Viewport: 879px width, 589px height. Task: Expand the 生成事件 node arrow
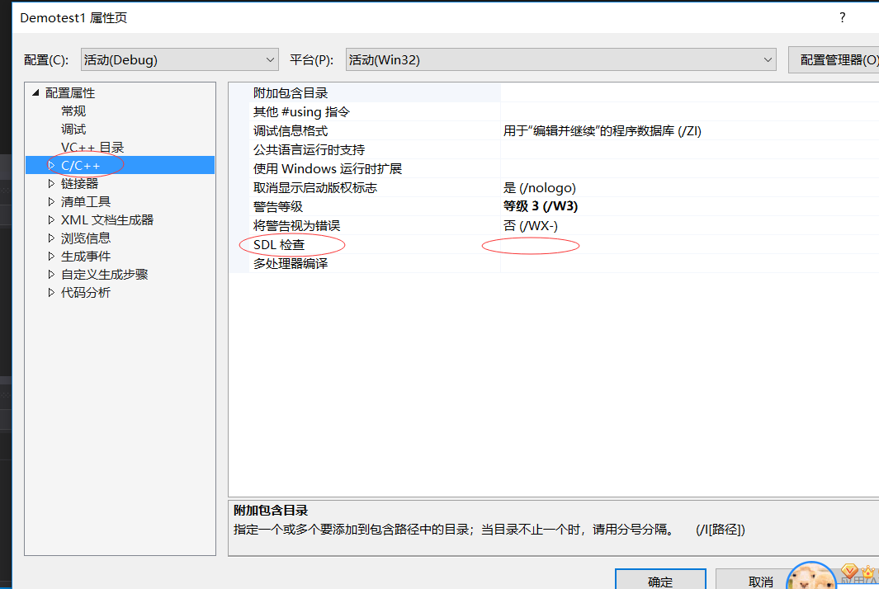(x=51, y=256)
